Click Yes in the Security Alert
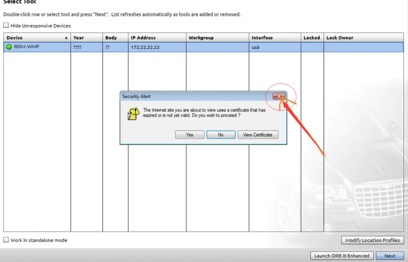408x262 pixels. point(190,135)
